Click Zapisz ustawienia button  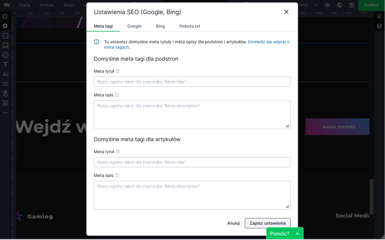[268, 223]
